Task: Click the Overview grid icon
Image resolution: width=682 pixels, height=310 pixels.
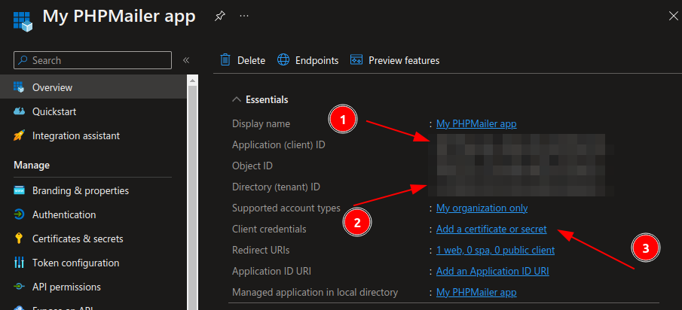Action: (19, 87)
